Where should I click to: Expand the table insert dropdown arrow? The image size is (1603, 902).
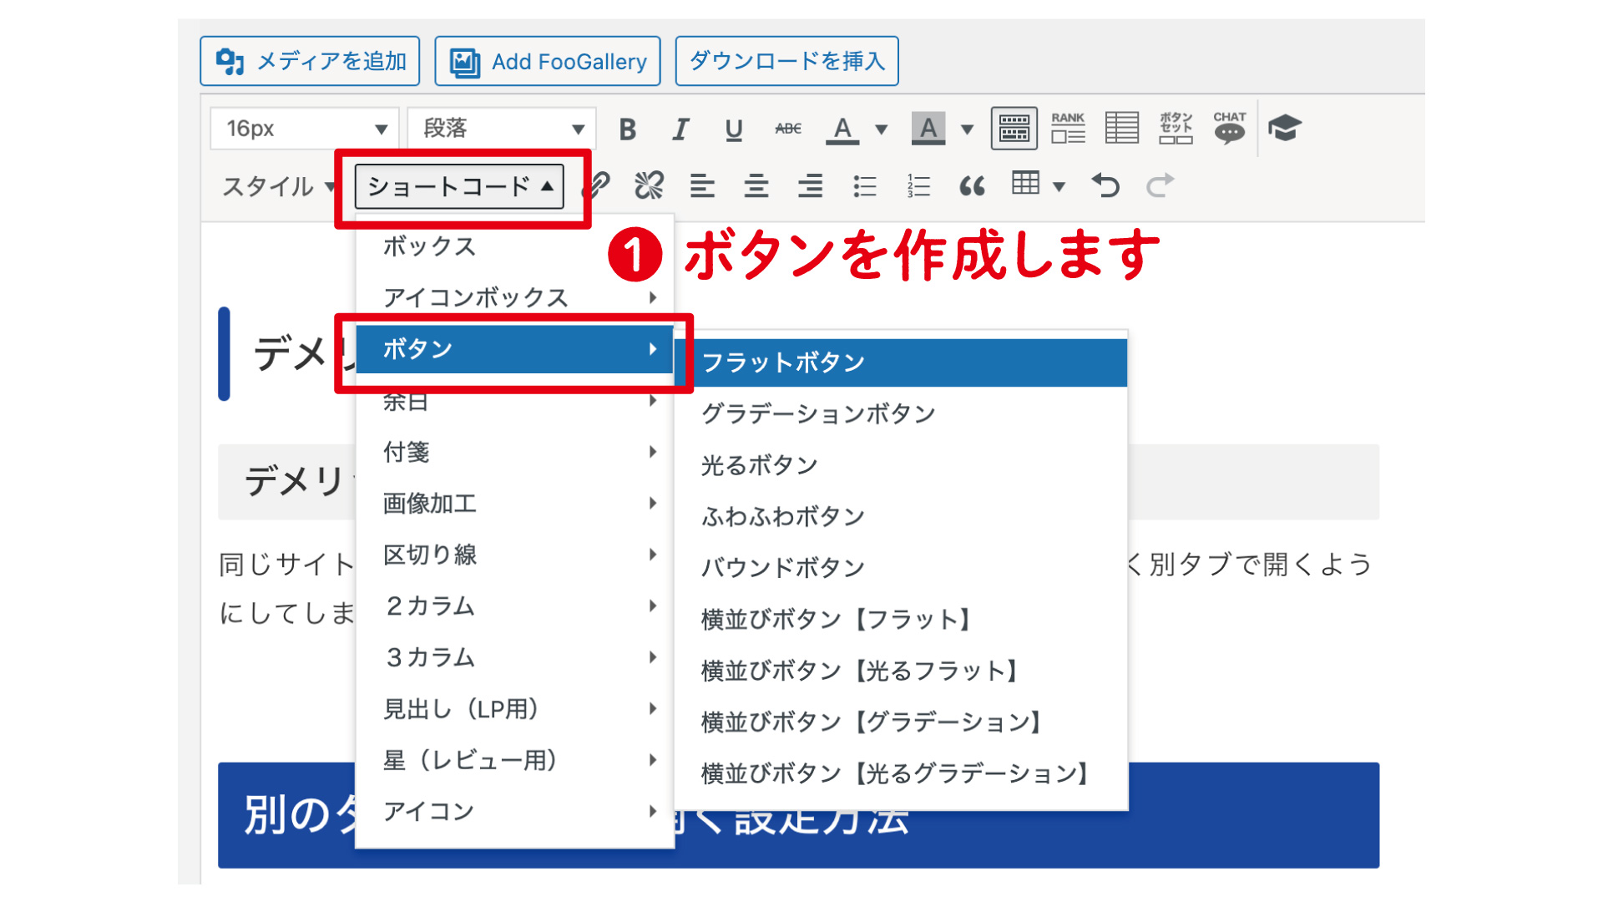(1059, 186)
